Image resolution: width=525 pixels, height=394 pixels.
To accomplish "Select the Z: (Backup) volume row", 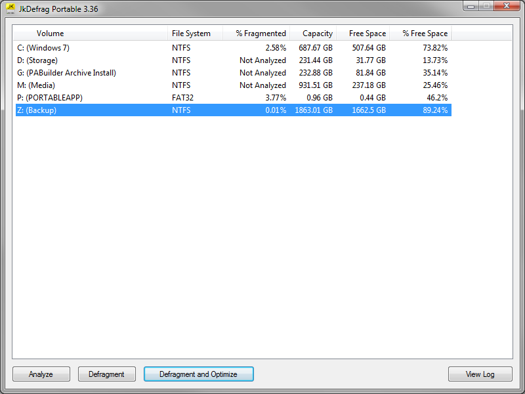I will pos(37,110).
